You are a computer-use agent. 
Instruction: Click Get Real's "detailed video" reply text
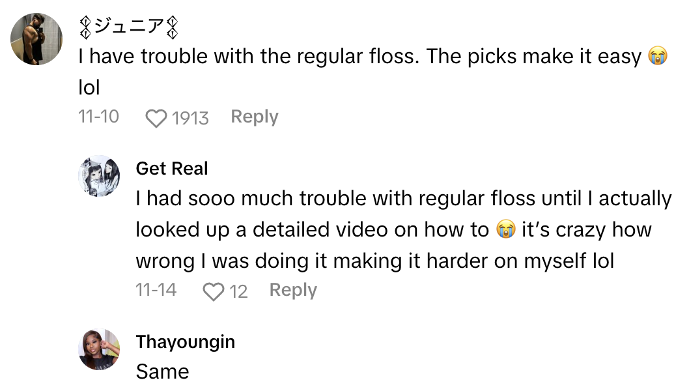tap(313, 230)
